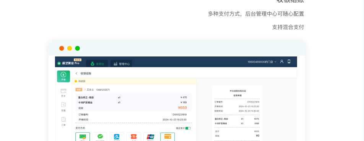The height and width of the screenshot is (141, 364).
Task: Click the 支持混合支付 text above window
Action: pos(288,27)
